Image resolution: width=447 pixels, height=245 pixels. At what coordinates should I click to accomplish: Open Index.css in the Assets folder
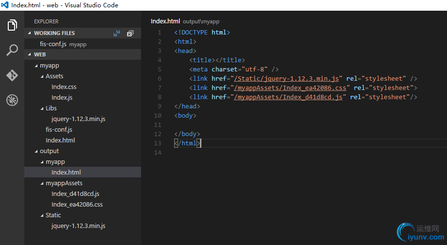pyautogui.click(x=64, y=87)
